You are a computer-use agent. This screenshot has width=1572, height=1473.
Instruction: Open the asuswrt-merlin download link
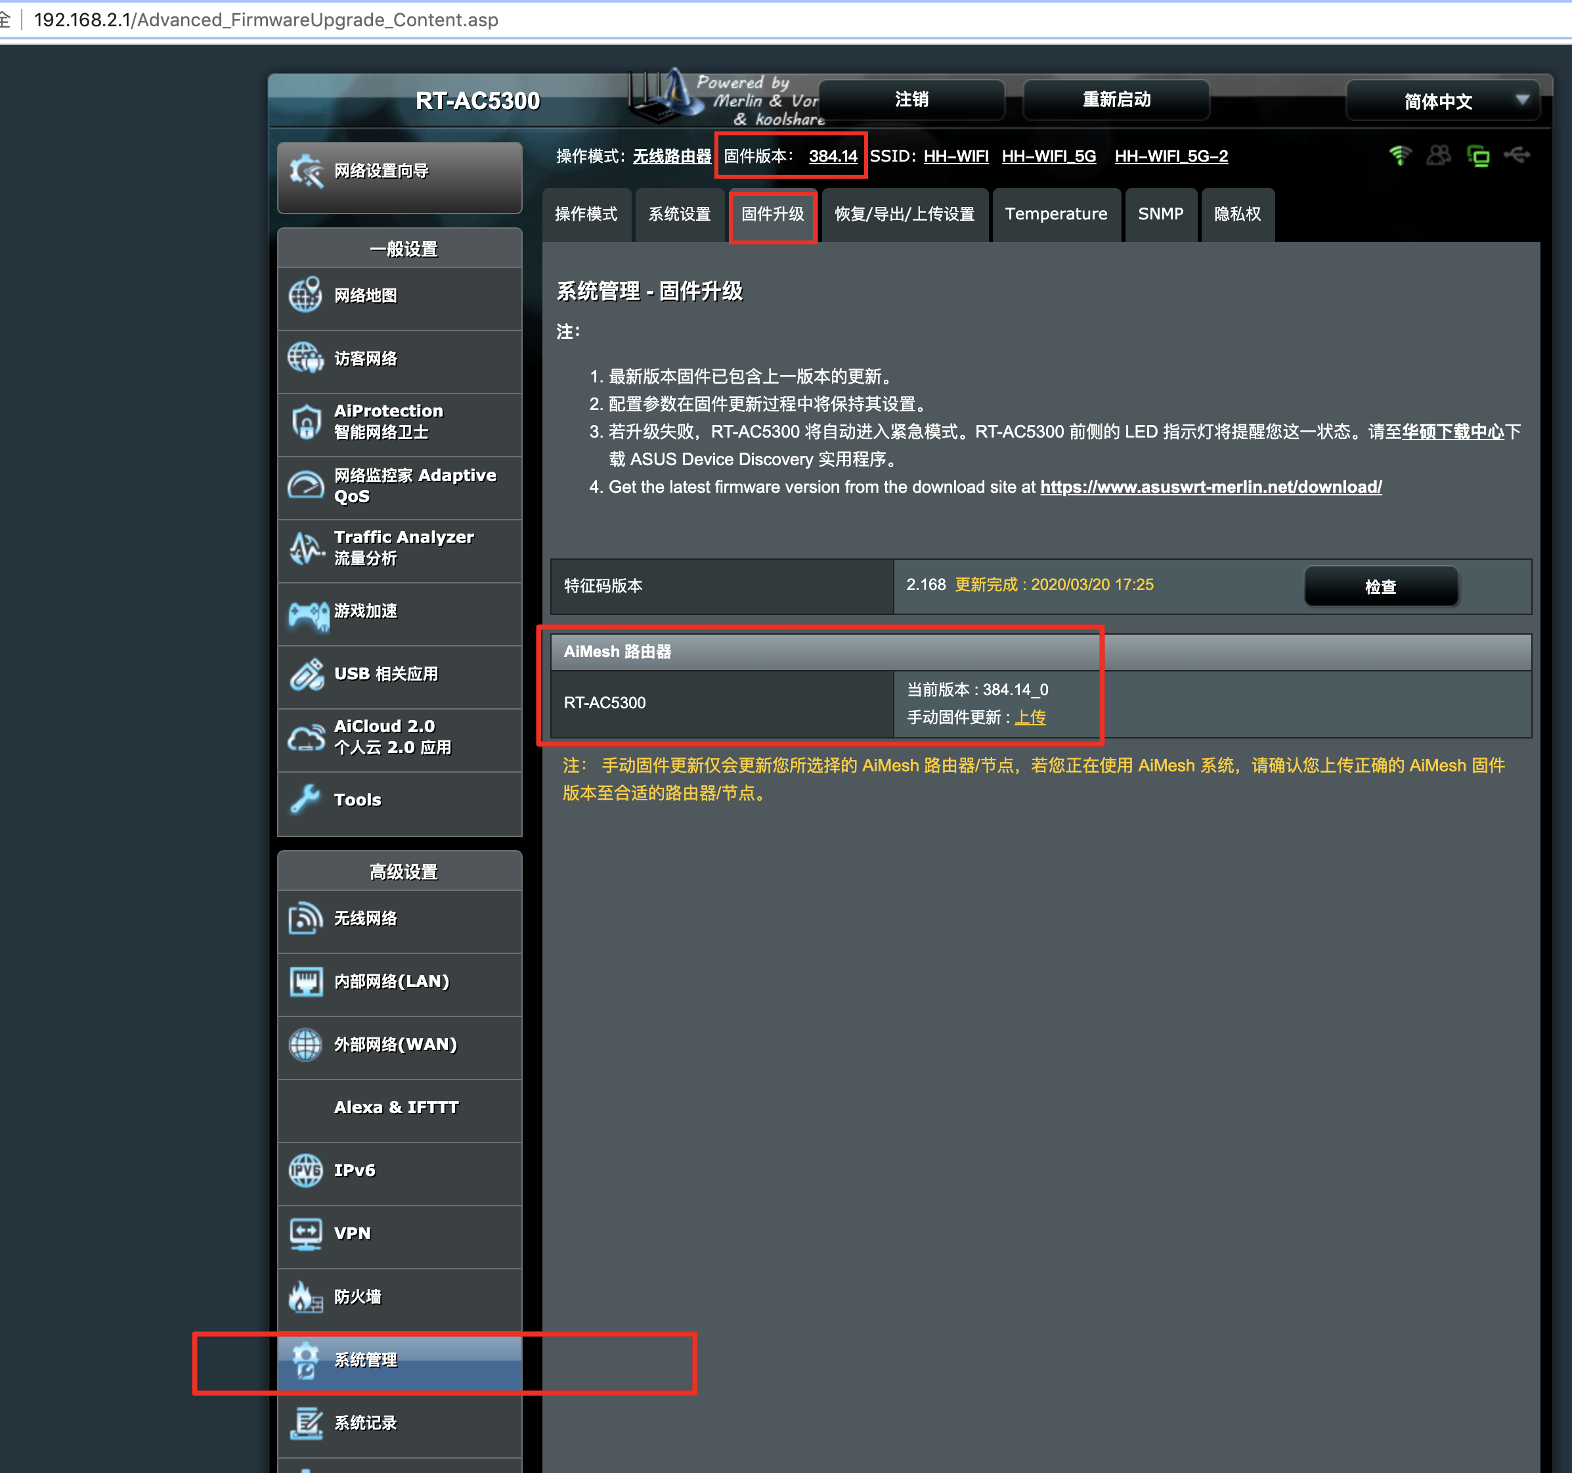1211,487
